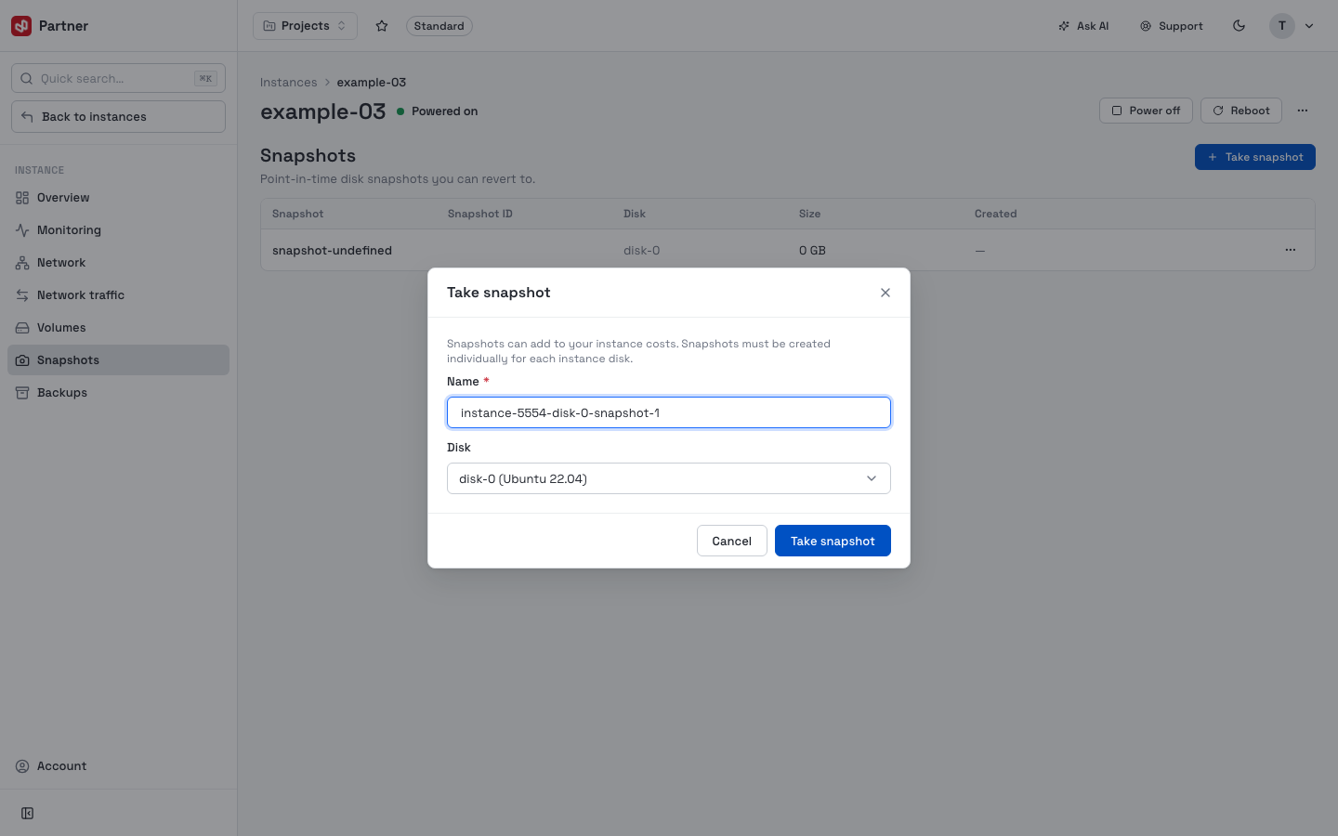This screenshot has width=1338, height=836.
Task: Open Ask AI assistant
Action: point(1083,26)
